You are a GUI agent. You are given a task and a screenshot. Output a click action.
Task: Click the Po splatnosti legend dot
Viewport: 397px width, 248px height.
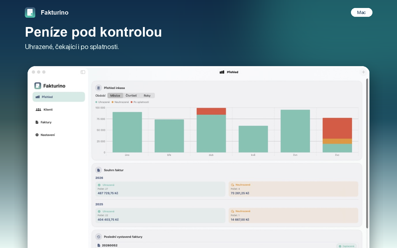coord(132,102)
